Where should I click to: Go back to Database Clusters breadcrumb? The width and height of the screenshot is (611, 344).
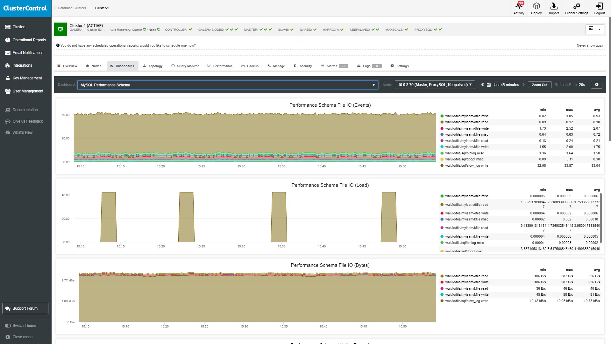(x=70, y=8)
